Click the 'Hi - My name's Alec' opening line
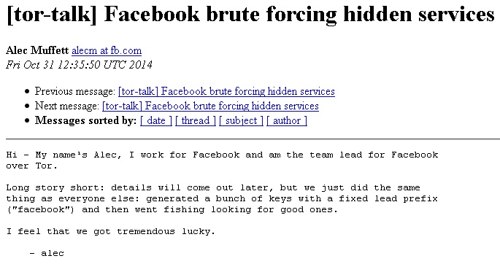500x264 pixels. (222, 155)
